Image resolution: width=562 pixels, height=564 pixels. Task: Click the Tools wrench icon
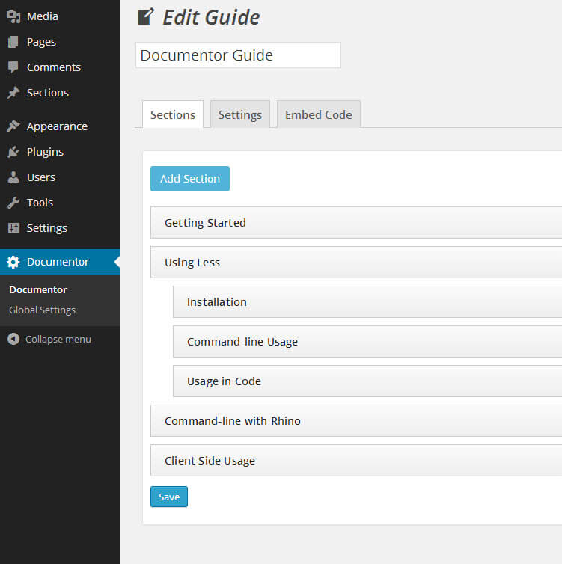point(13,203)
